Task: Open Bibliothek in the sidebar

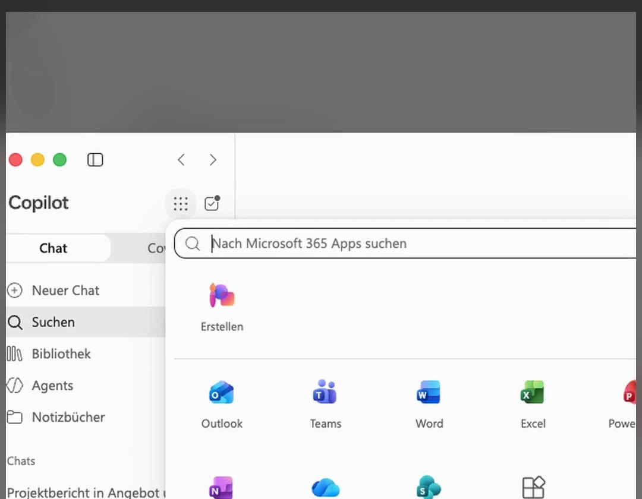Action: tap(85, 354)
